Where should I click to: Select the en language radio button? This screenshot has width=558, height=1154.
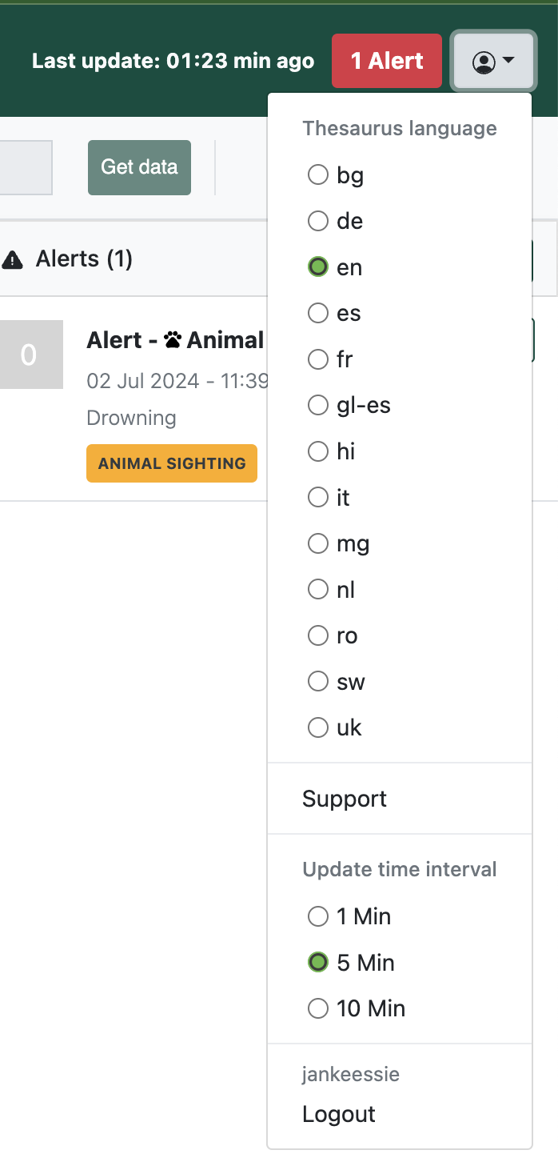[318, 267]
